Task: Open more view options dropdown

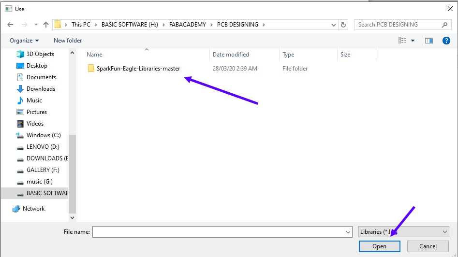Action: [x=413, y=41]
